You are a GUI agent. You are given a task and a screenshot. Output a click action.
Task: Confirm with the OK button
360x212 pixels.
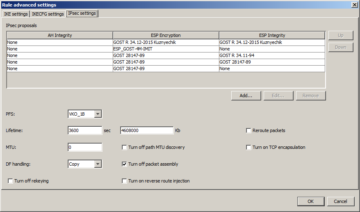[x=311, y=201]
